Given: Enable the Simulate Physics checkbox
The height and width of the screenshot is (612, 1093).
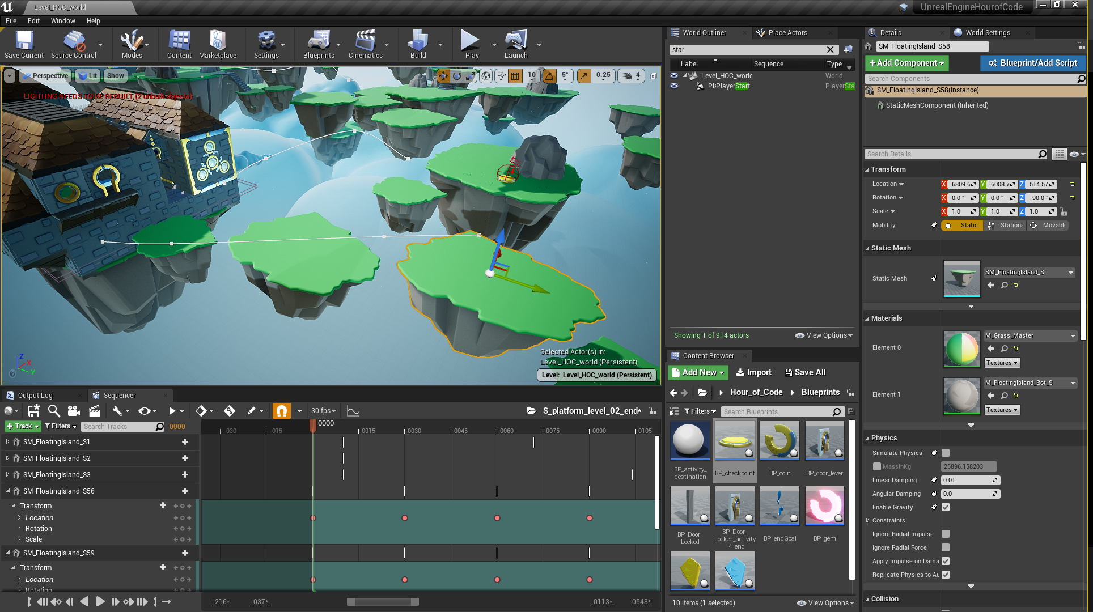Looking at the screenshot, I should pos(946,453).
